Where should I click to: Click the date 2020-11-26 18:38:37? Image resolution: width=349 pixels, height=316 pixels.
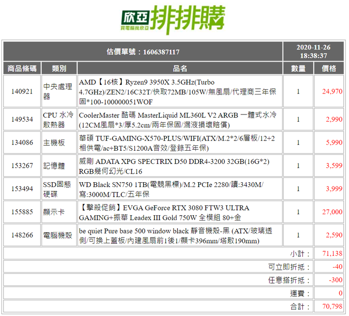point(313,51)
